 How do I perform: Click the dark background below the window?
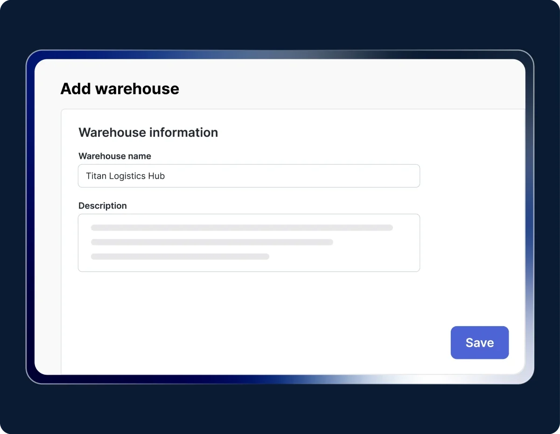[280, 411]
